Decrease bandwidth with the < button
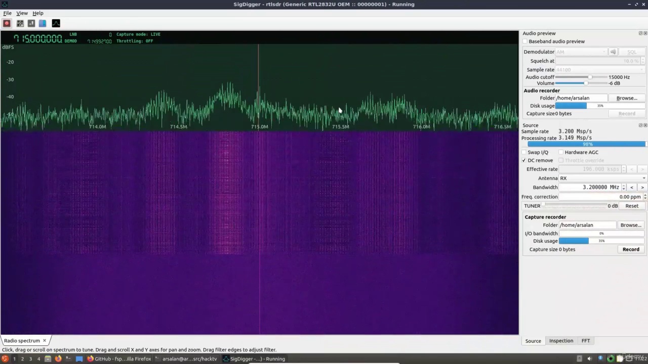The image size is (648, 364). point(632,187)
